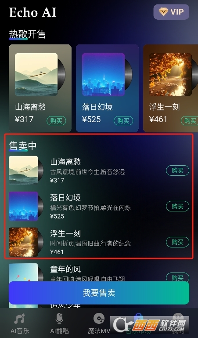Image resolution: width=198 pixels, height=338 pixels.
Task: Click 购买 in the 落日幻境 list row
Action: point(177,207)
